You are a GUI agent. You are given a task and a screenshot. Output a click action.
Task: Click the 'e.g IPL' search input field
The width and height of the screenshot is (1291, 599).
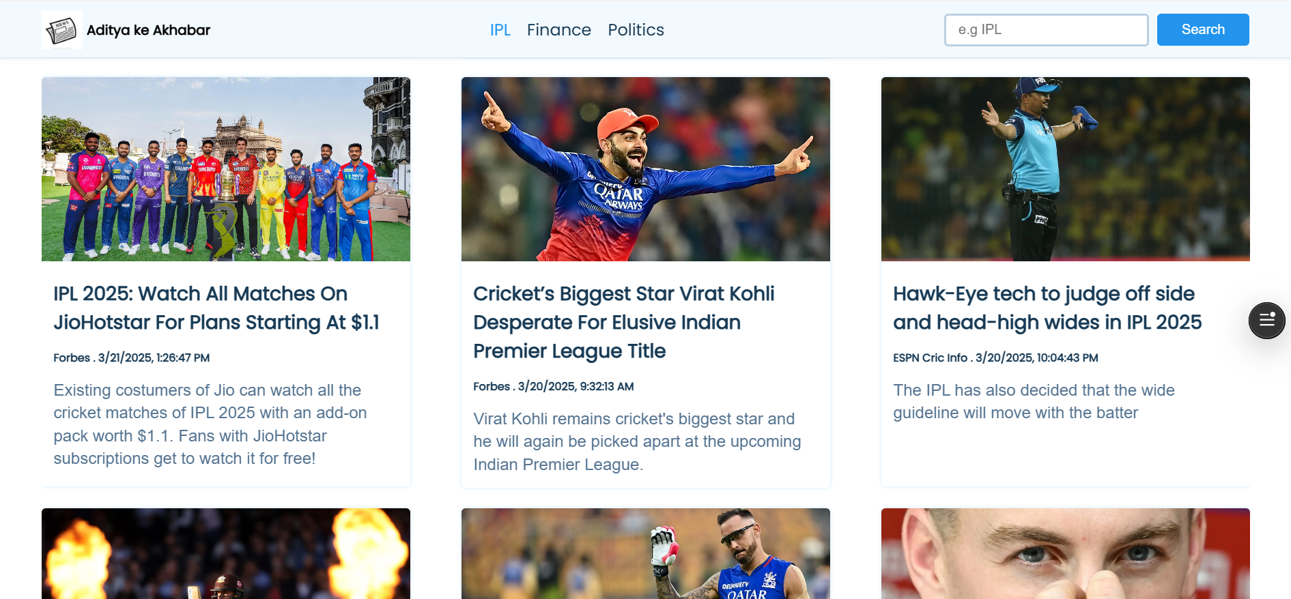pyautogui.click(x=1046, y=29)
